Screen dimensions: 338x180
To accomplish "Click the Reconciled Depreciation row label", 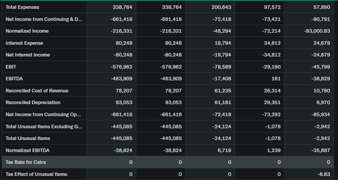I will coord(33,102).
